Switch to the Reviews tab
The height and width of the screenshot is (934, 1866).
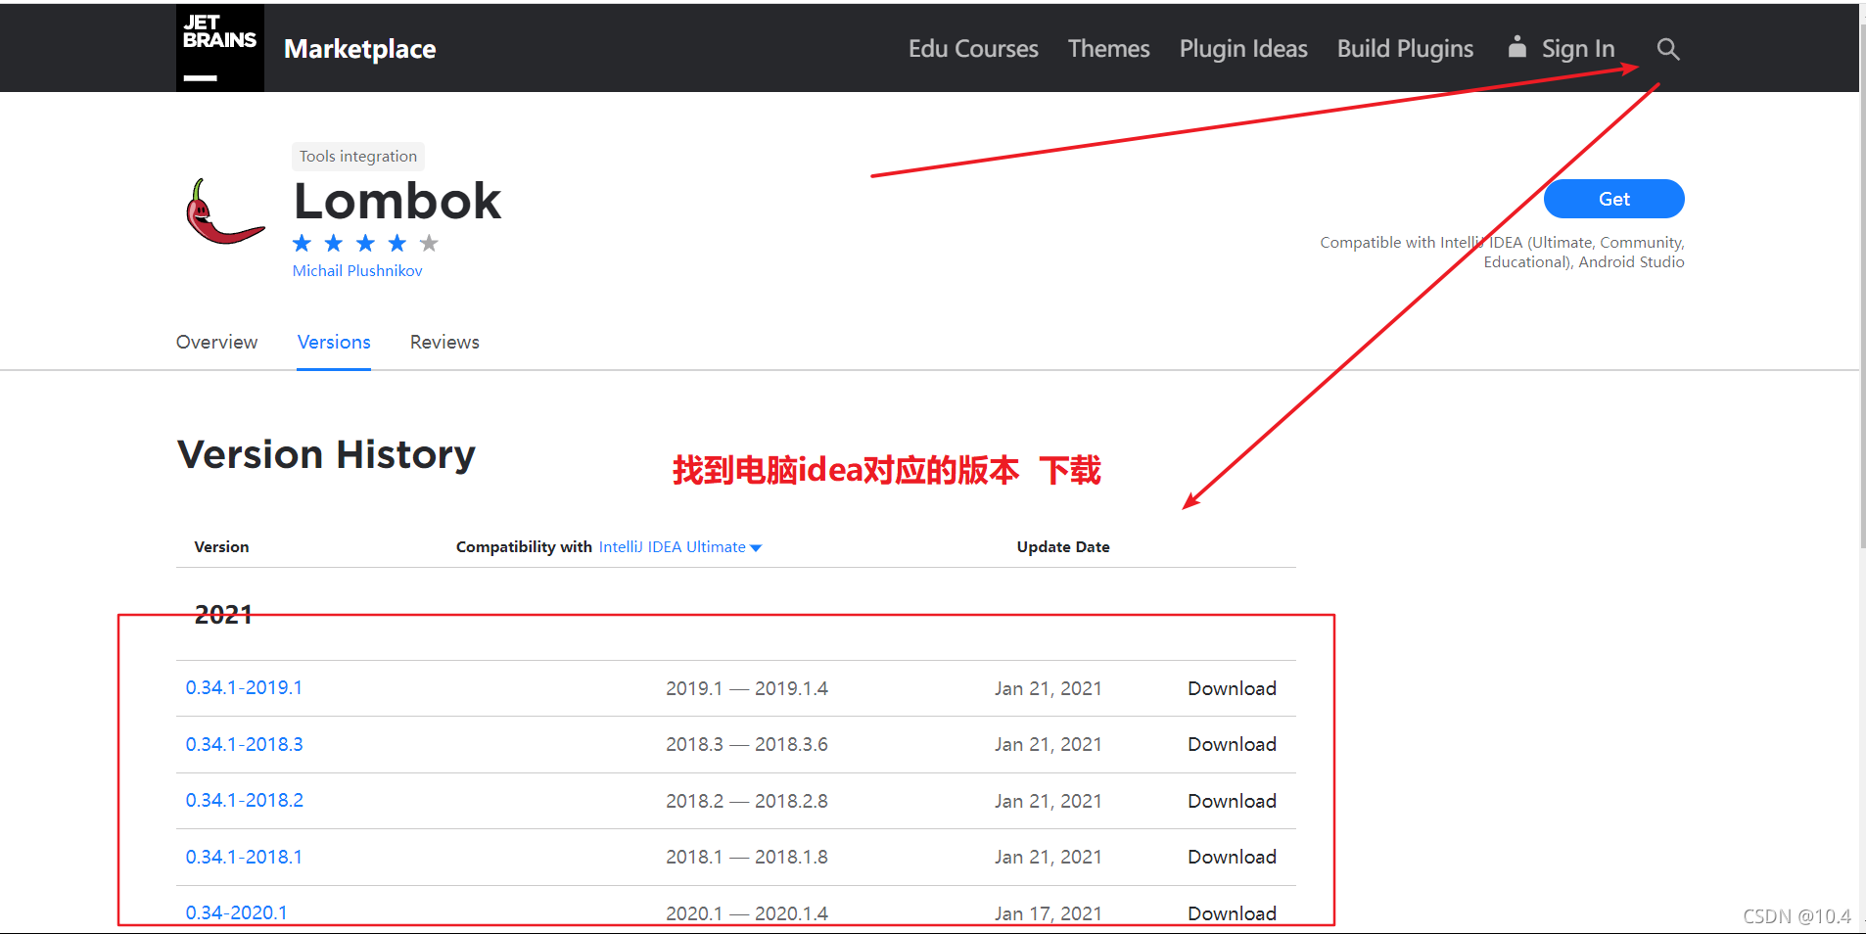click(444, 342)
